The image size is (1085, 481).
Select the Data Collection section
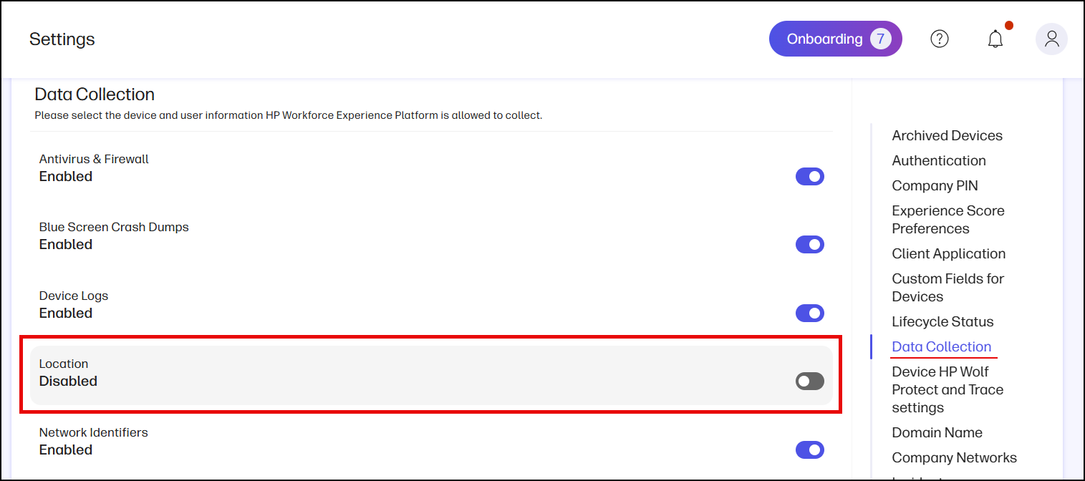pyautogui.click(x=942, y=346)
